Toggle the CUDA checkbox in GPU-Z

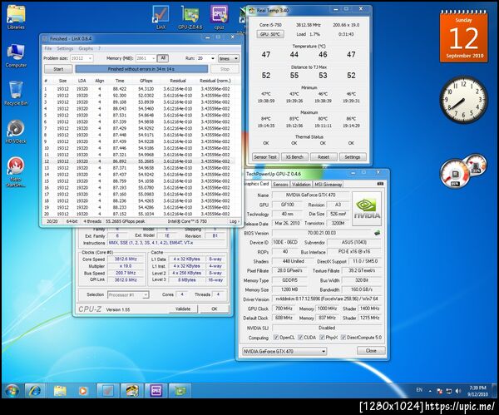[300, 338]
